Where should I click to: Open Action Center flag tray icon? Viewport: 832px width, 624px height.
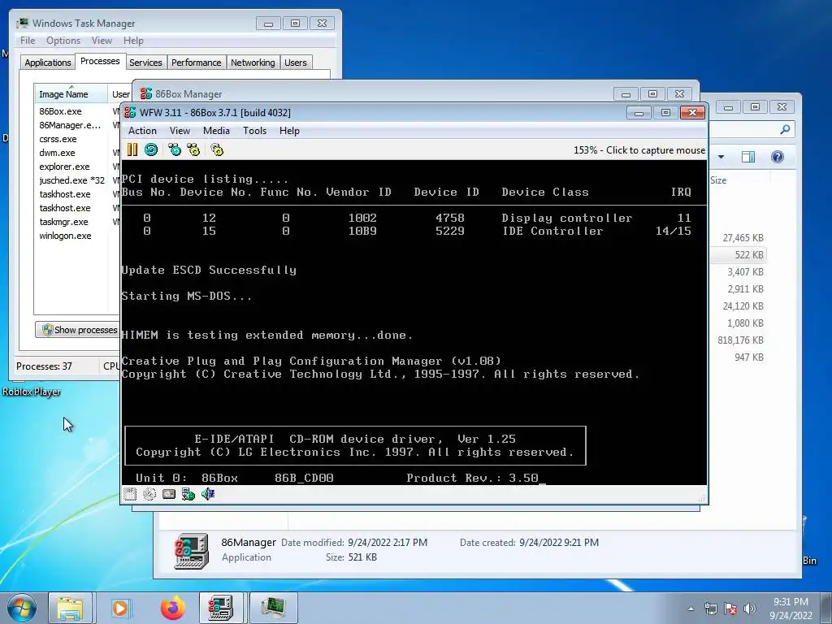[x=730, y=609]
